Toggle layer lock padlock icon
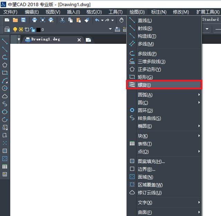The height and width of the screenshot is (216, 221). point(33,30)
